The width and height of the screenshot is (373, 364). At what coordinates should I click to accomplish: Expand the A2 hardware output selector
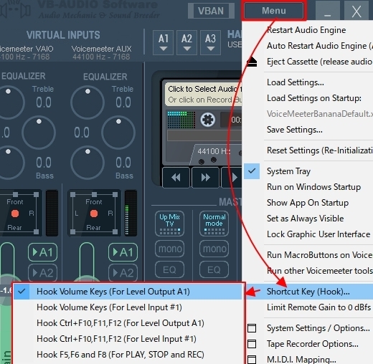(x=186, y=42)
